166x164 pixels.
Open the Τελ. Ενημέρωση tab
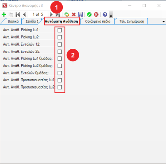point(132,21)
